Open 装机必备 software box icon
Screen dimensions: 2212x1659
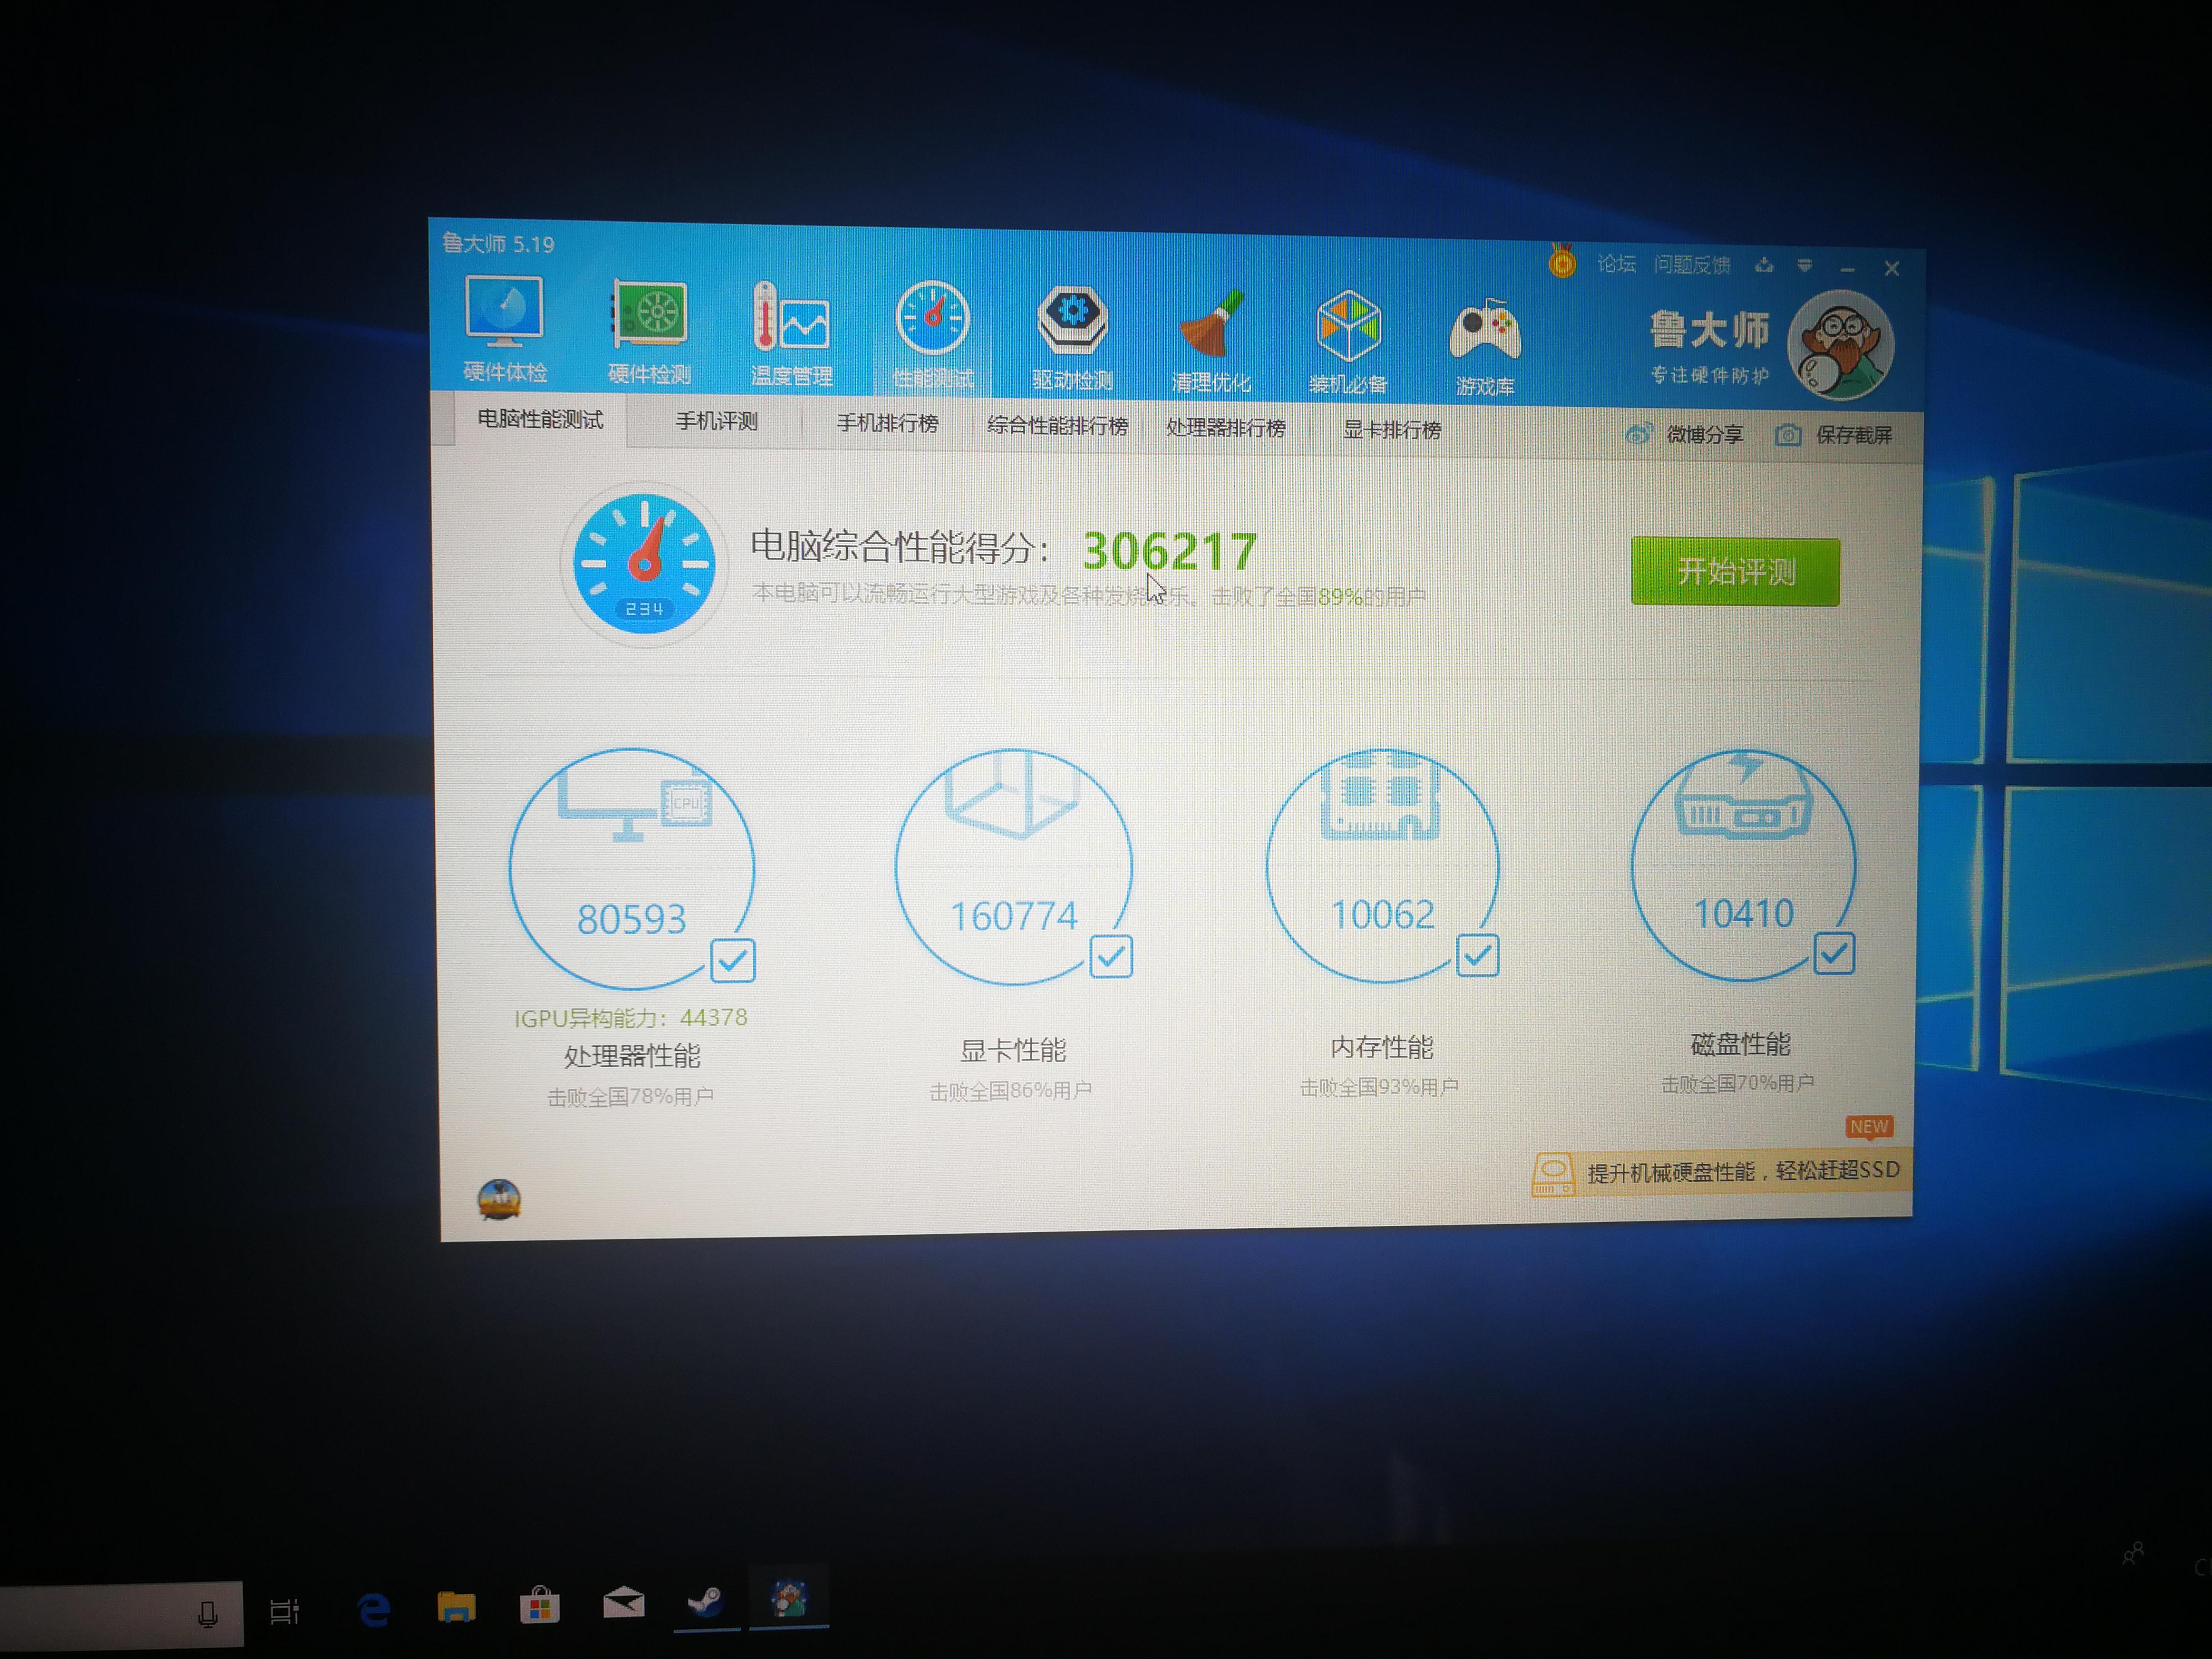[x=1348, y=343]
